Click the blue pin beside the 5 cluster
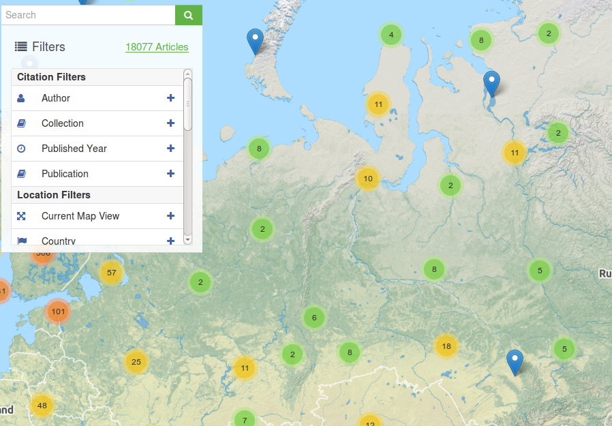Image resolution: width=612 pixels, height=426 pixels. (515, 363)
